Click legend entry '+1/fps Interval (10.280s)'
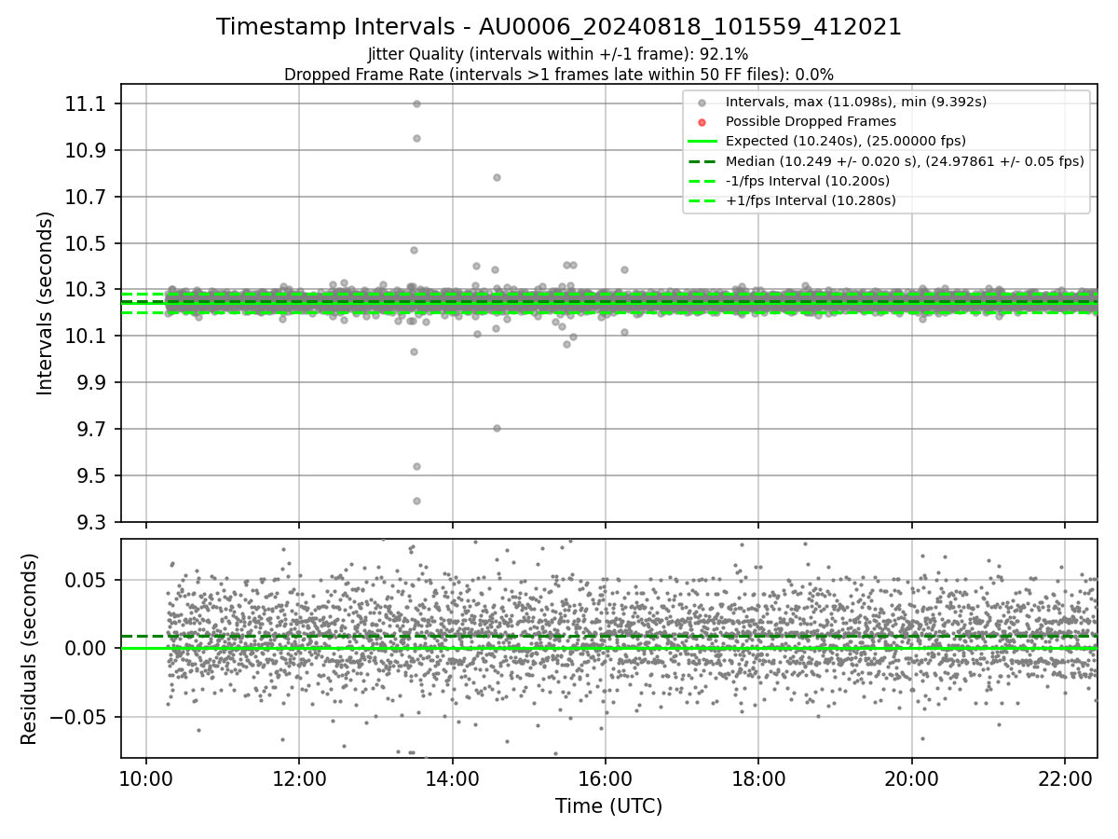This screenshot has width=1118, height=839. point(811,200)
